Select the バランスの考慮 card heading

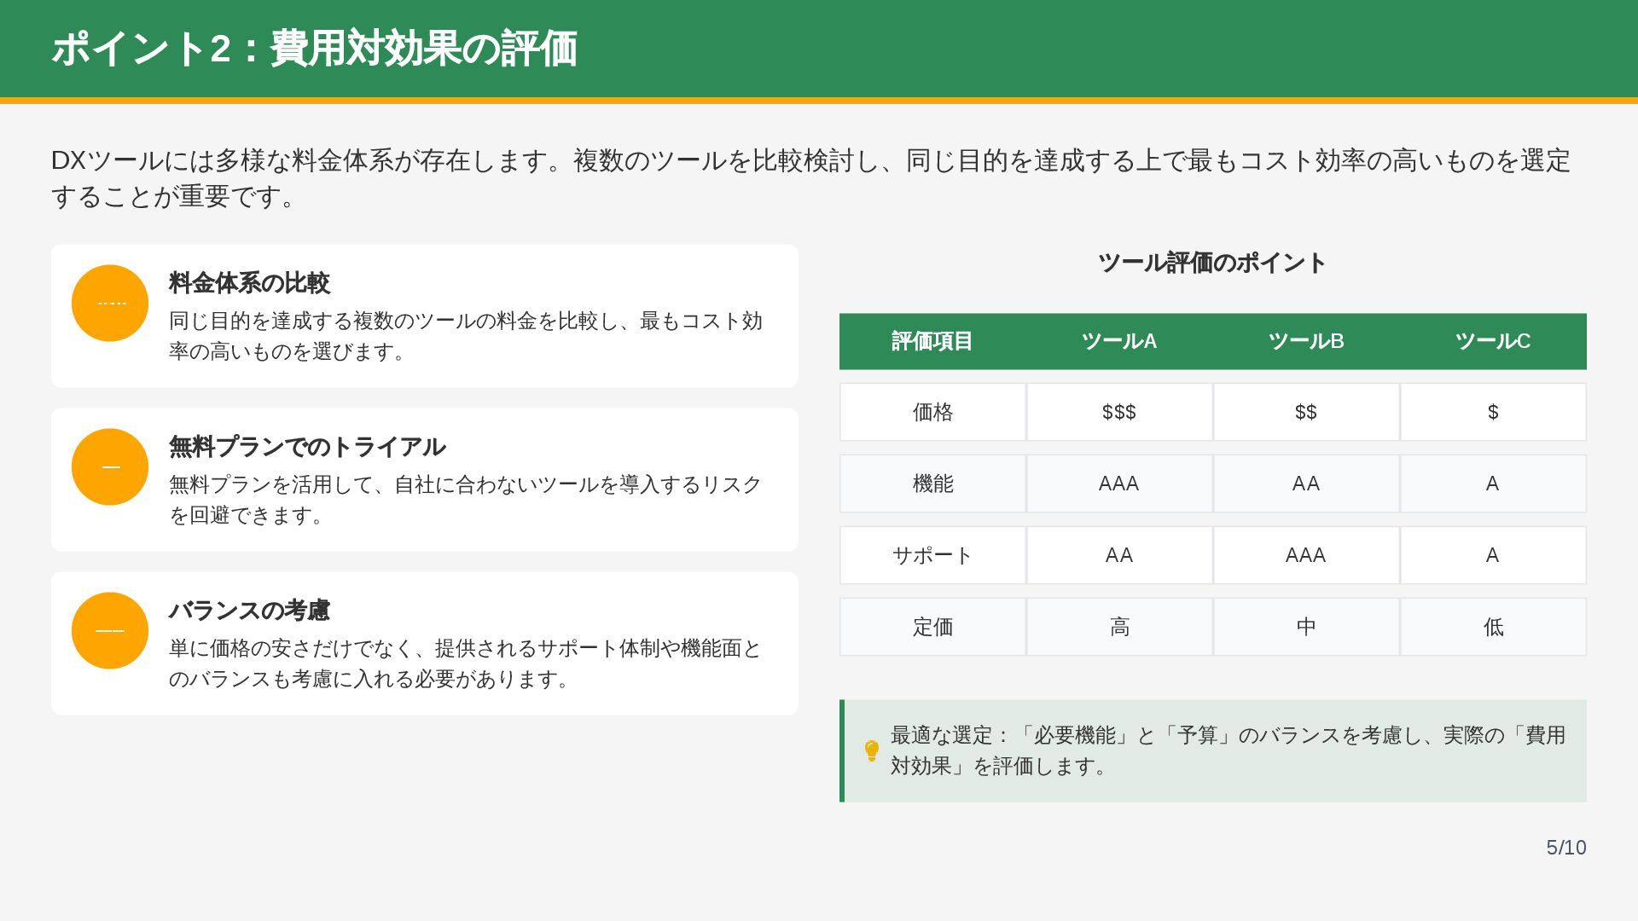pyautogui.click(x=249, y=611)
